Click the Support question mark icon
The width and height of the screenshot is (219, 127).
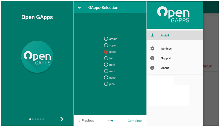[x=152, y=58]
